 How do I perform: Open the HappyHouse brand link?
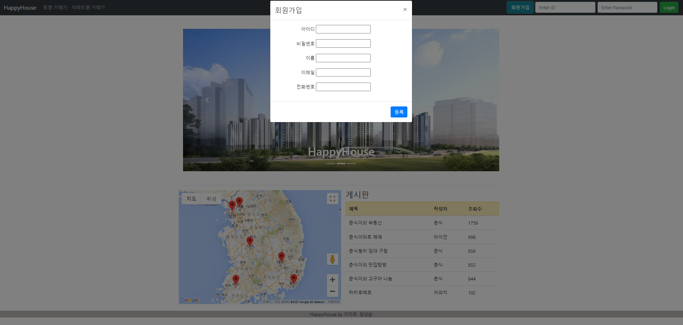click(20, 7)
